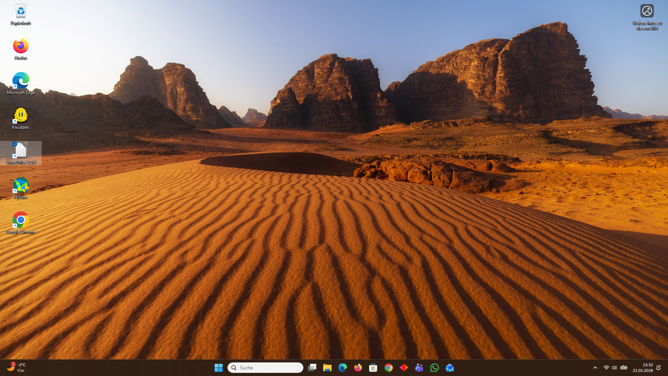Open Outlook from the taskbar

click(x=450, y=368)
